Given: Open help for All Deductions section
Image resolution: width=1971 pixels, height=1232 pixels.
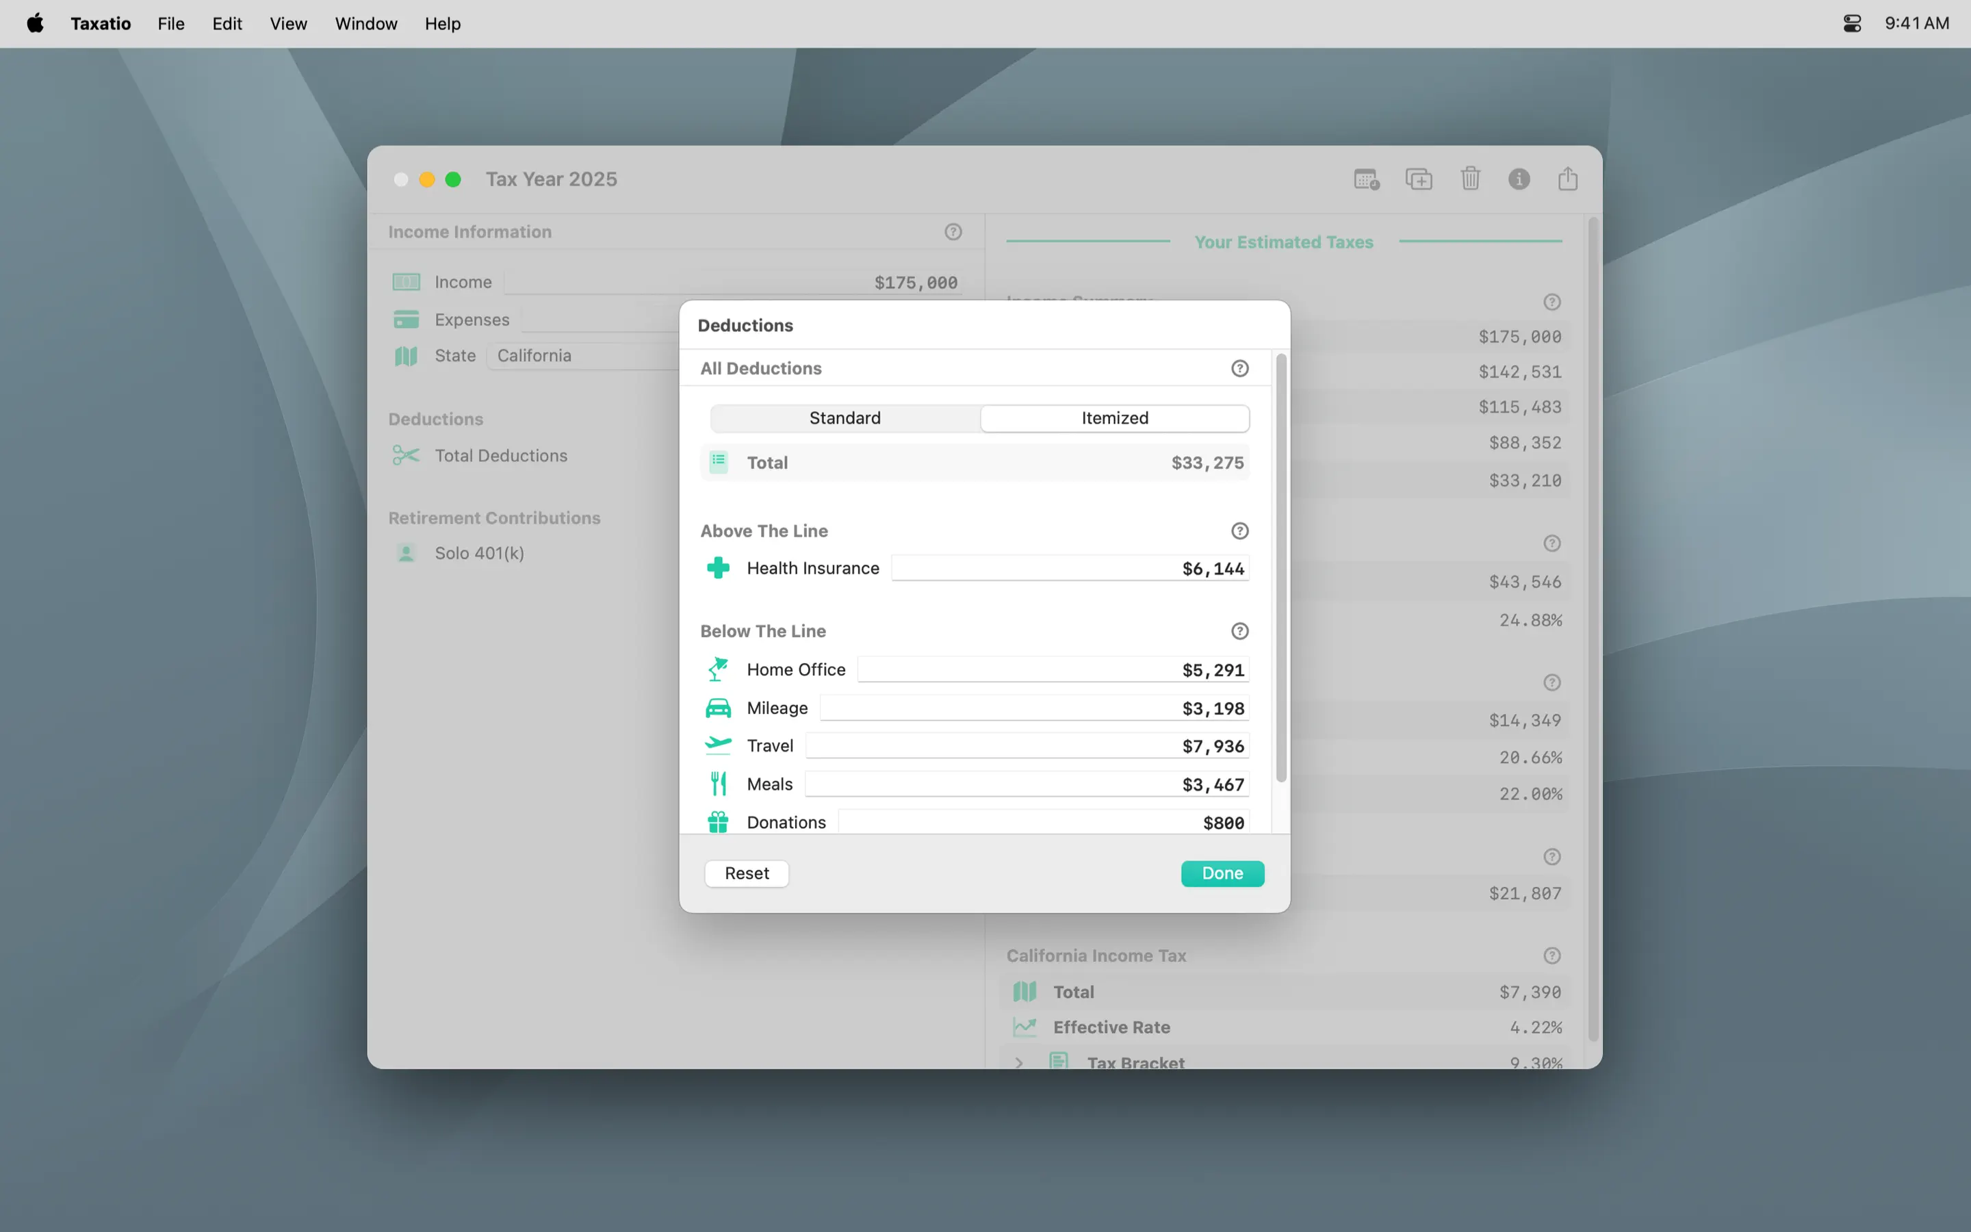Looking at the screenshot, I should [1239, 368].
